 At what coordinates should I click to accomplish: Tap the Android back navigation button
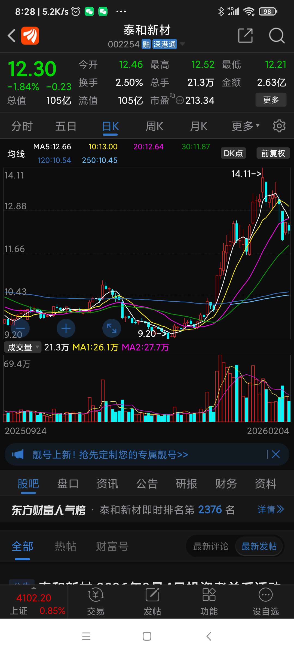click(209, 636)
